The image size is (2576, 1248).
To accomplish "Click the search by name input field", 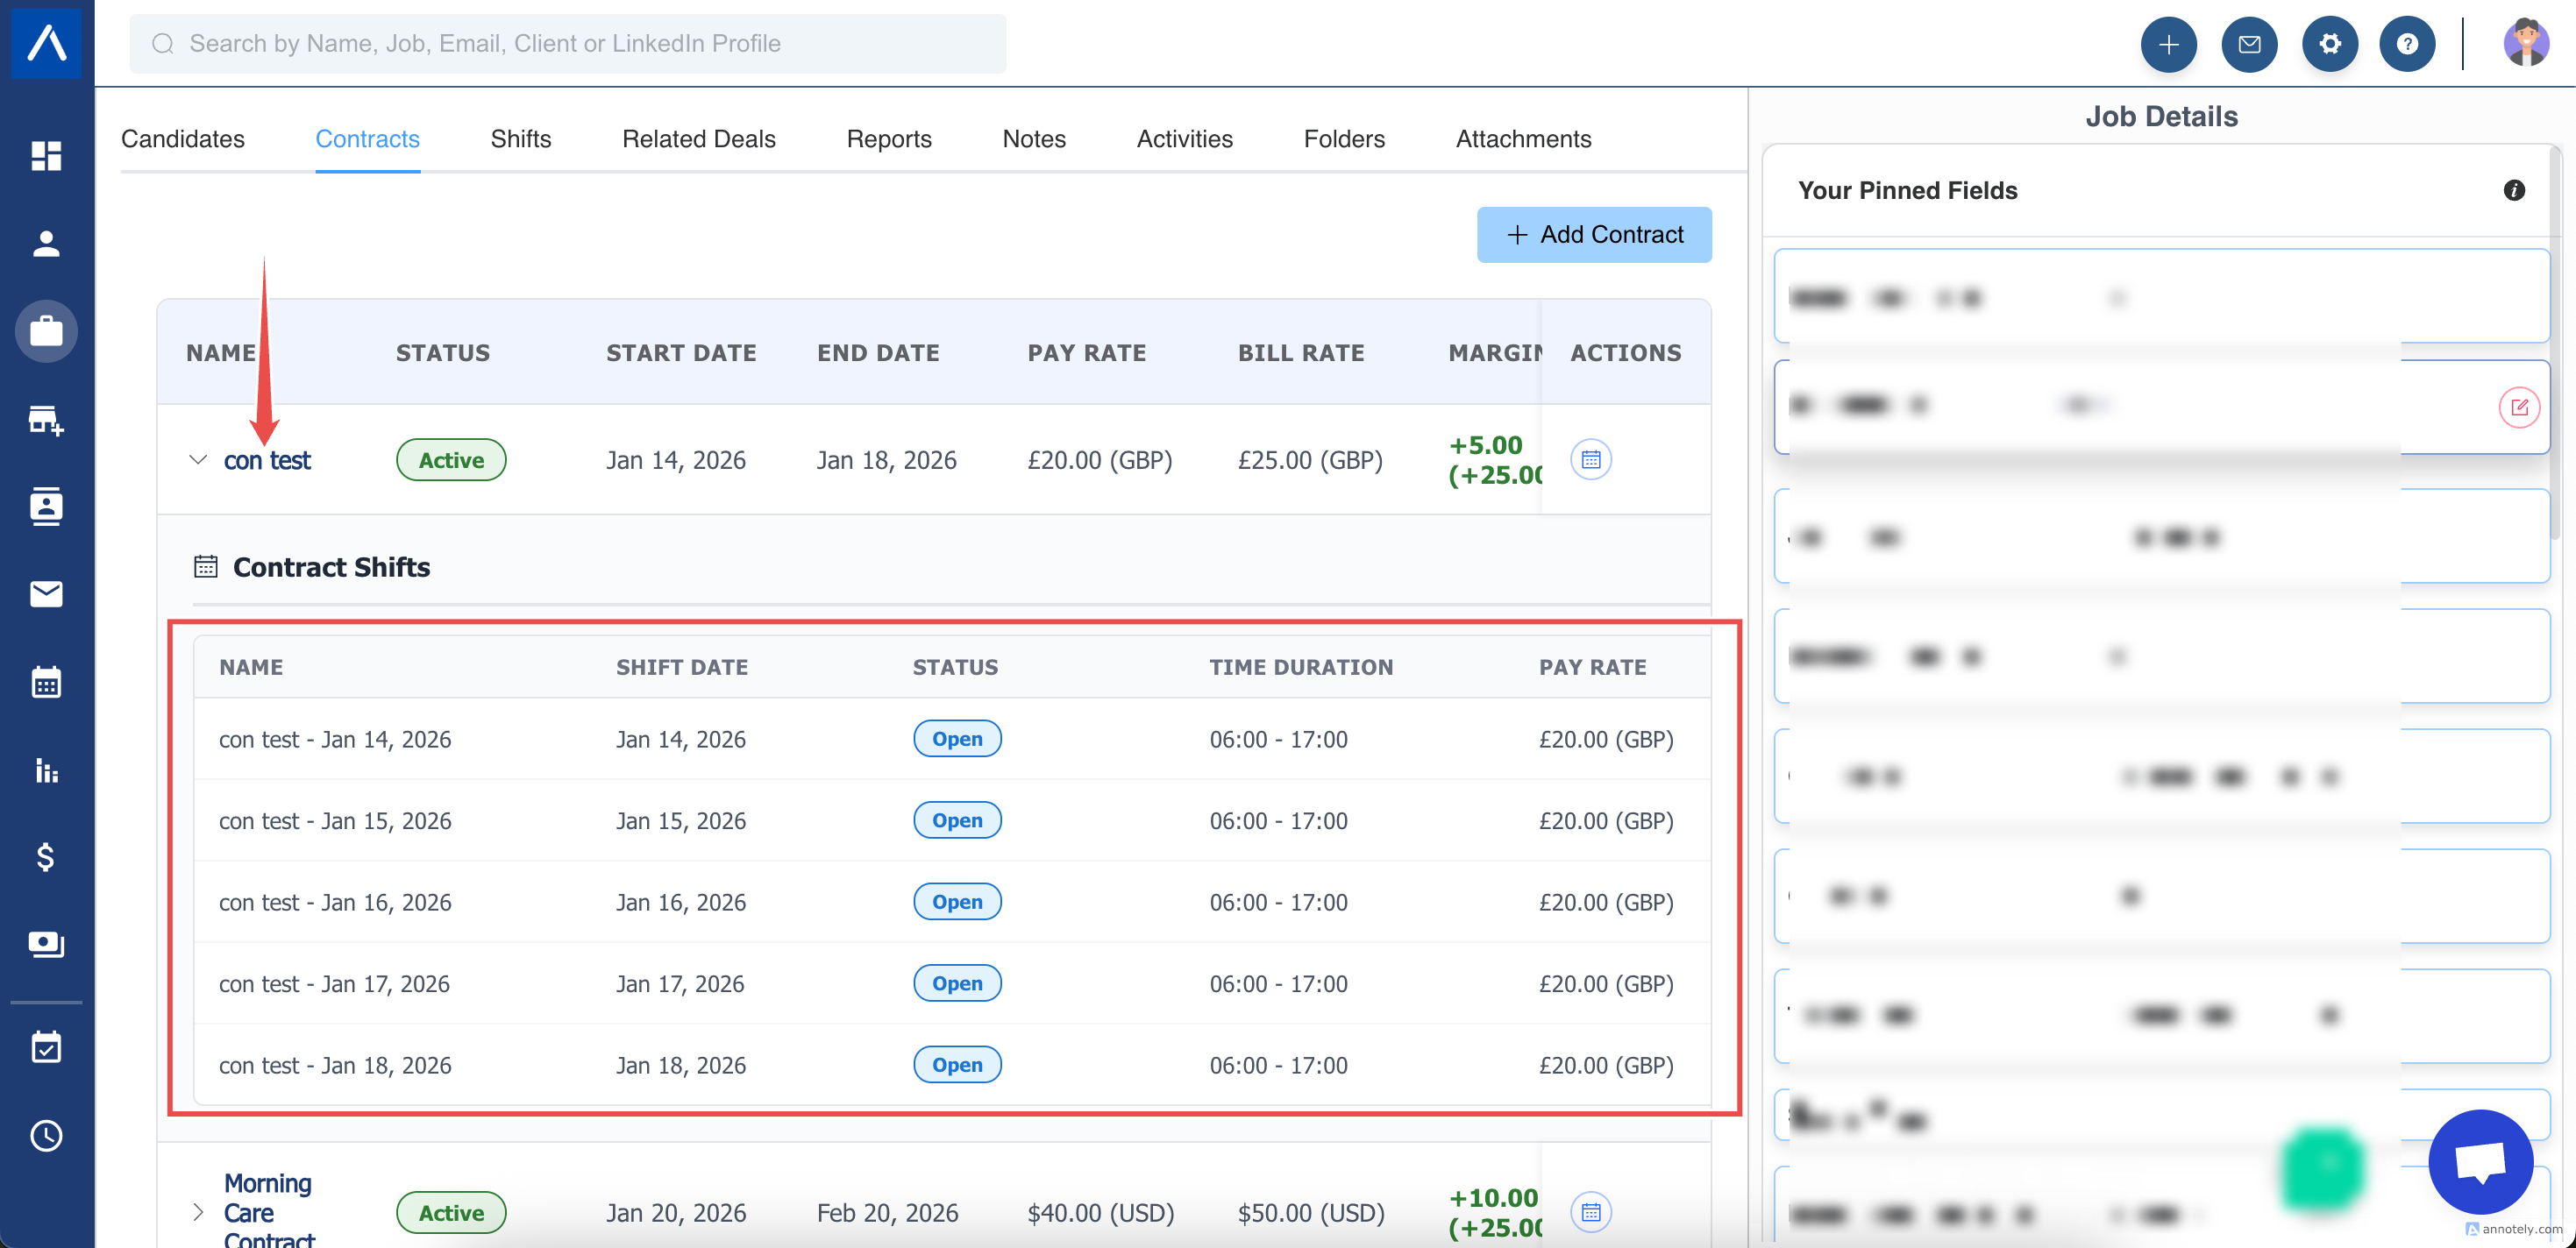I will click(568, 44).
